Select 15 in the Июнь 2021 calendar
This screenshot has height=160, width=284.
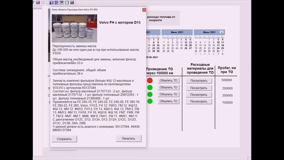pos(168,45)
